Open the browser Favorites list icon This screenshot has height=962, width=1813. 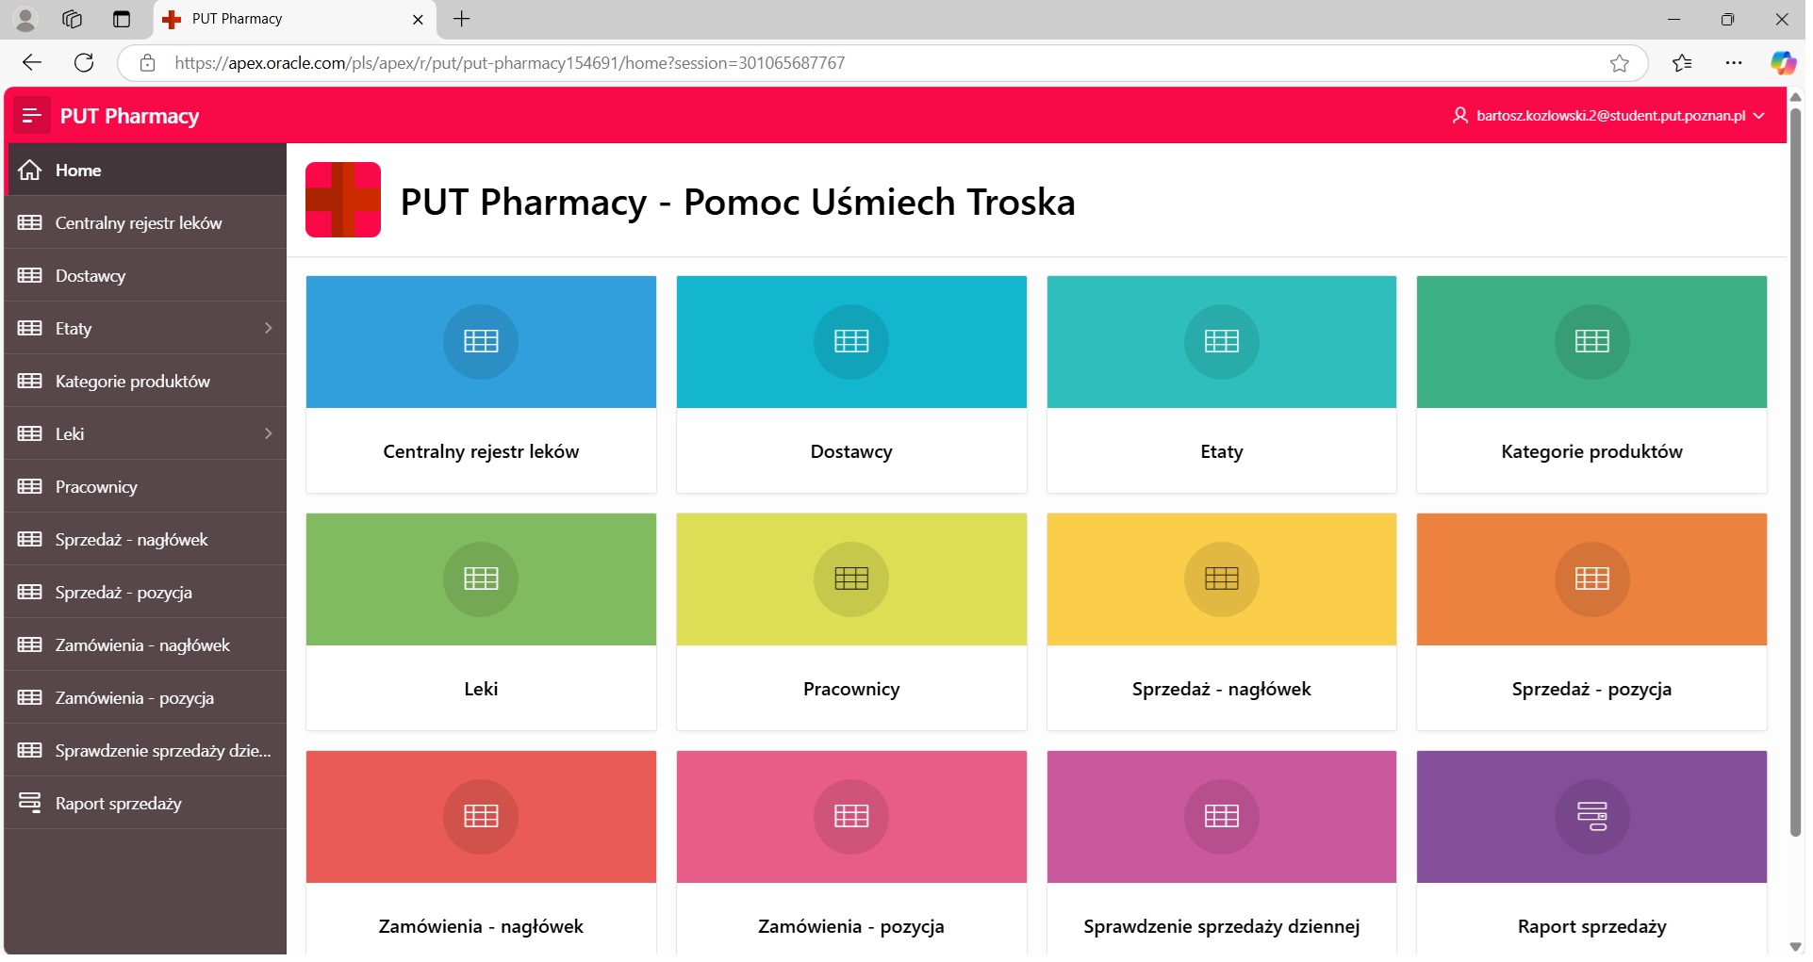point(1682,63)
